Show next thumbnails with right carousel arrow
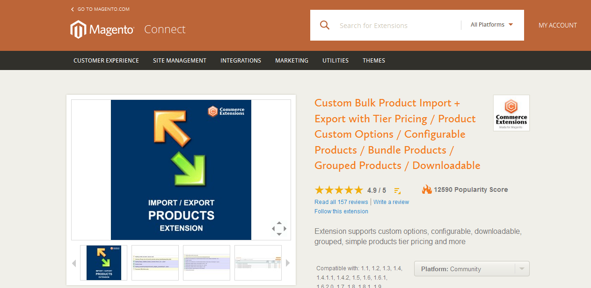The width and height of the screenshot is (591, 288). pos(288,263)
